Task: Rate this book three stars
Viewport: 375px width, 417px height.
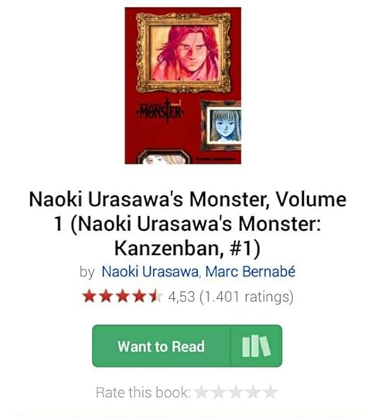Action: (236, 392)
